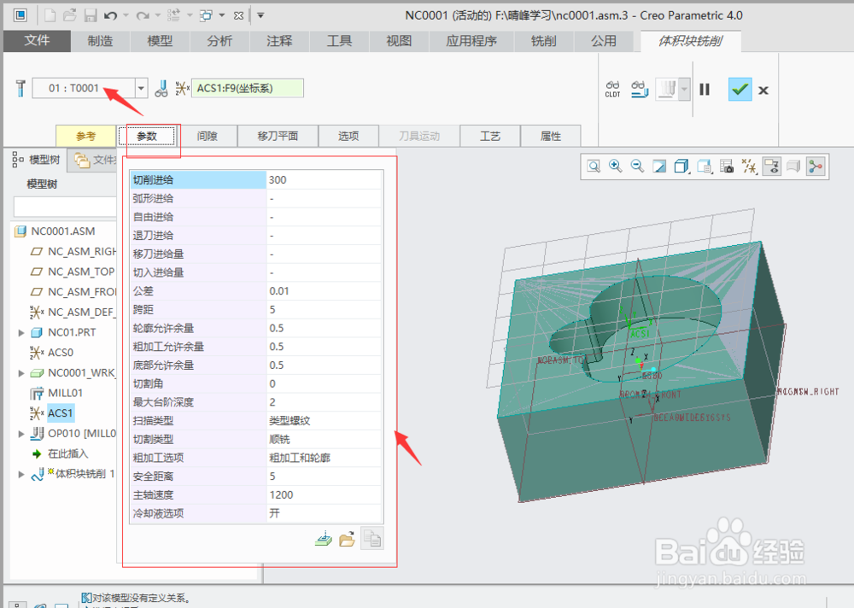The height and width of the screenshot is (608, 854).
Task: Switch to the 分析 ribbon tab
Action: coord(219,41)
